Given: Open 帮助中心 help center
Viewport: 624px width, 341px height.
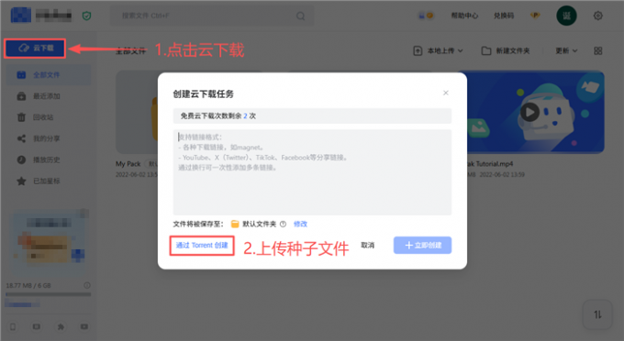Looking at the screenshot, I should (x=464, y=16).
